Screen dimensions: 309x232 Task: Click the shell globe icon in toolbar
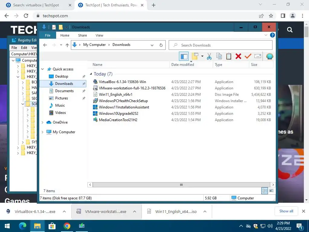[269, 56]
